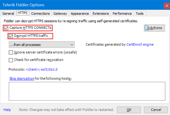Switch to the General tab

coord(8,13)
